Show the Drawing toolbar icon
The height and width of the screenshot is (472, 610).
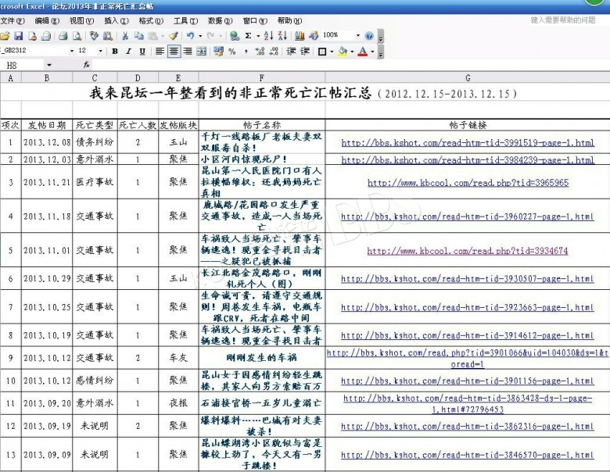[314, 36]
